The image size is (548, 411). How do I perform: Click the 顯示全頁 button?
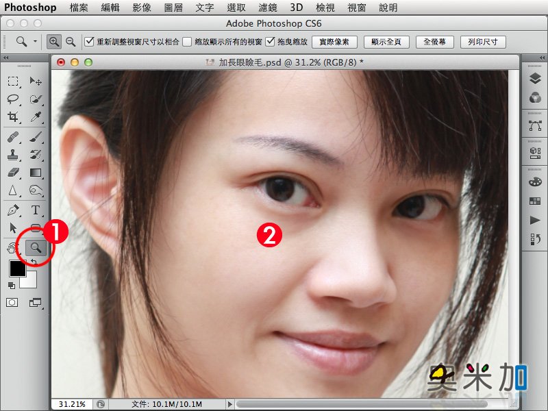click(x=386, y=42)
